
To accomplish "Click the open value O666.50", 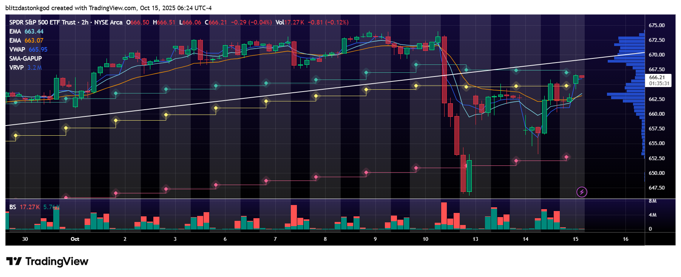I will 137,22.
